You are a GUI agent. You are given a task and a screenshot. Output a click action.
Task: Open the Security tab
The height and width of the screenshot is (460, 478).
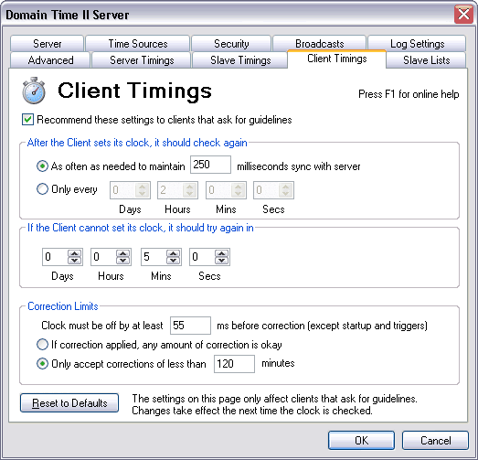pyautogui.click(x=231, y=44)
